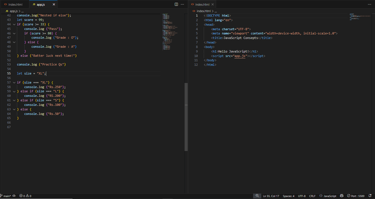375x199 pixels.
Task: Fold the else block at line 63
Action: click(x=14, y=110)
